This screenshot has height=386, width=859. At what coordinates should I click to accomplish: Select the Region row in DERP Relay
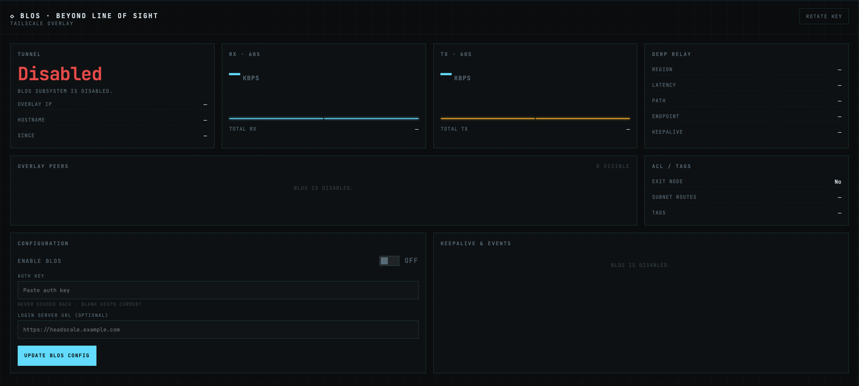click(746, 70)
